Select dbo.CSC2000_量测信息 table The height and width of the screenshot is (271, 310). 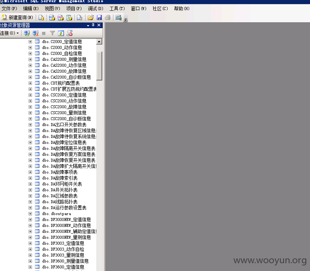pos(64,113)
